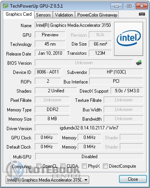150x188 pixels.
Task: Toggle the CUDA checkbox
Action: click(63, 166)
